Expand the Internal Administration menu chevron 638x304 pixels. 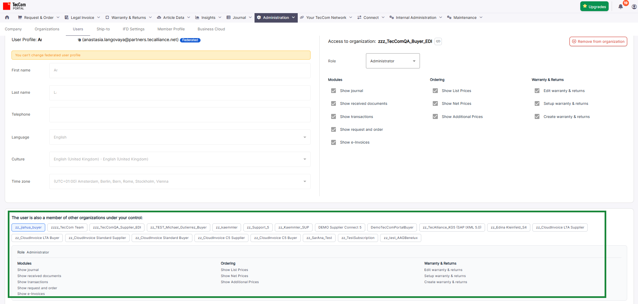(441, 18)
